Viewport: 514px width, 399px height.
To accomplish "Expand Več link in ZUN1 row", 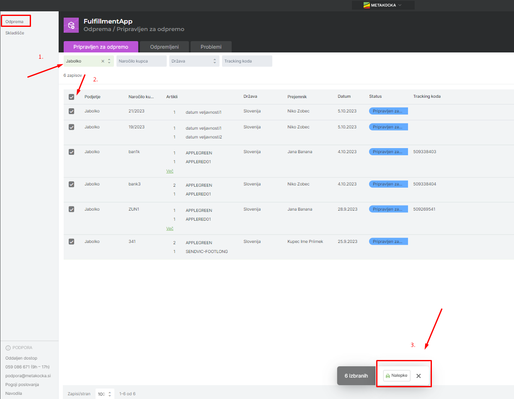I will [x=170, y=229].
